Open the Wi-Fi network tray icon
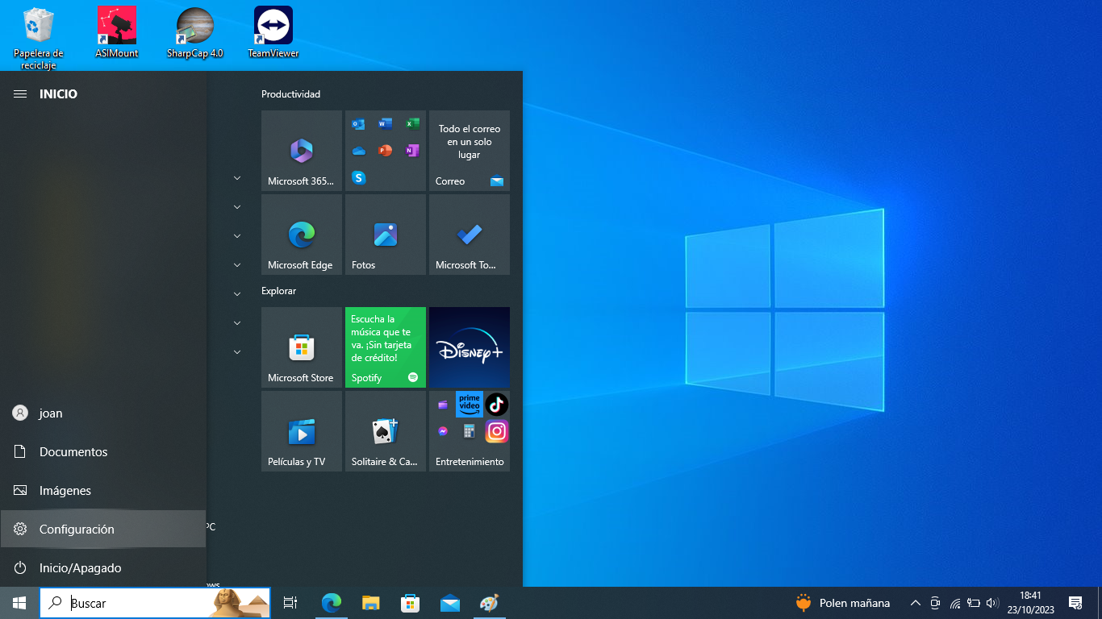Viewport: 1102px width, 619px height. tap(955, 603)
